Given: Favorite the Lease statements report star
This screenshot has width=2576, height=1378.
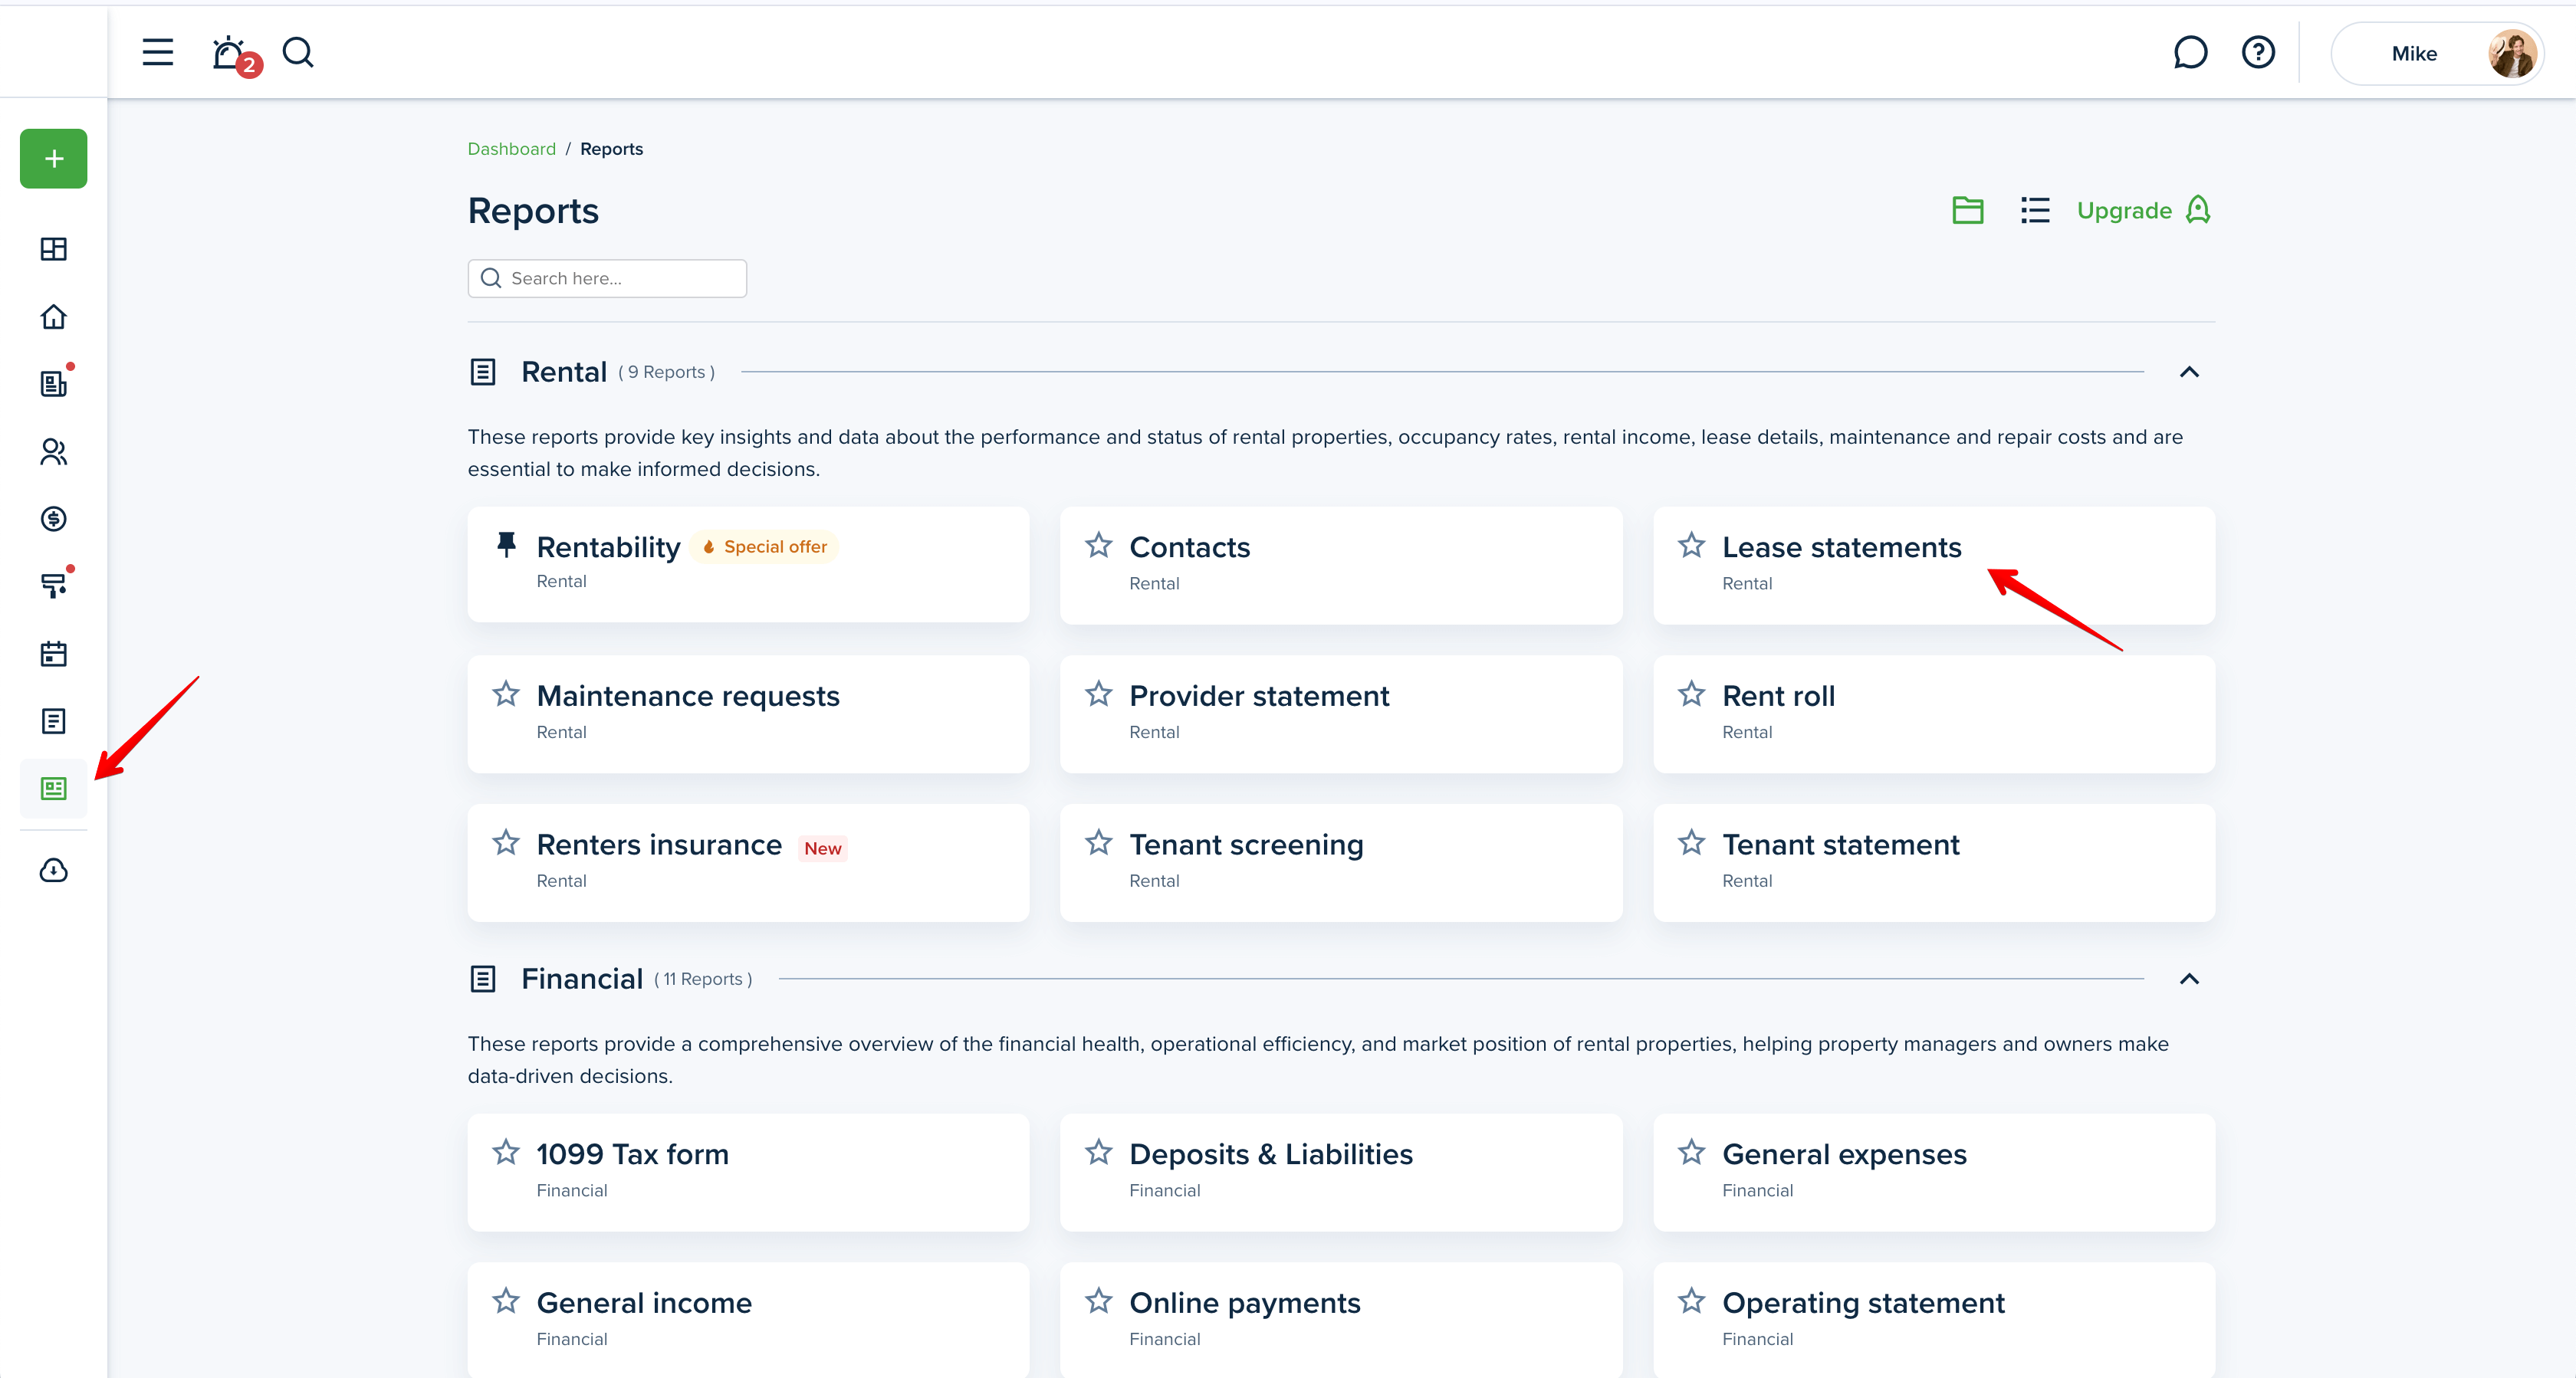Looking at the screenshot, I should pyautogui.click(x=1691, y=545).
